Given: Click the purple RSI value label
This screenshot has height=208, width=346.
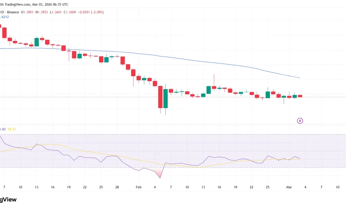Looking at the screenshot, I should (2, 128).
